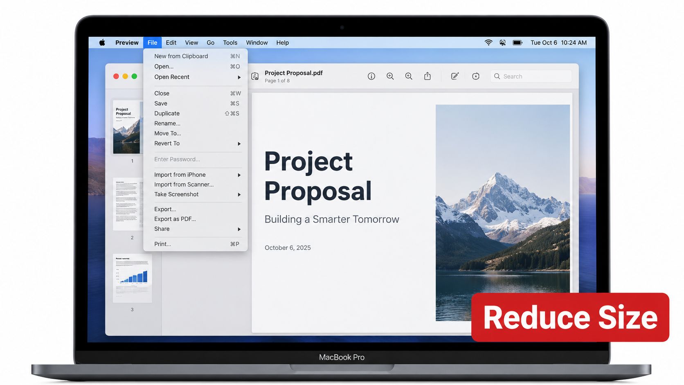The width and height of the screenshot is (684, 385).
Task: Show the Markup toolbar
Action: point(455,76)
